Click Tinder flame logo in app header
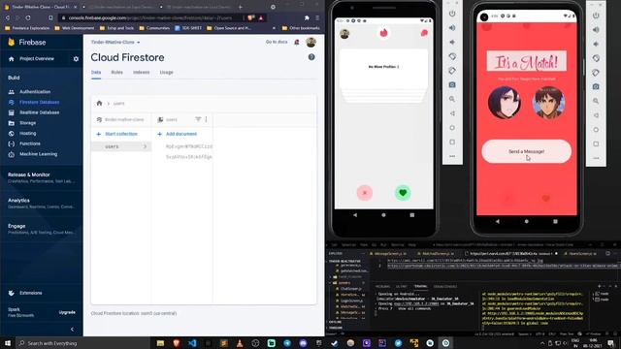This screenshot has height=349, width=621. pyautogui.click(x=384, y=33)
